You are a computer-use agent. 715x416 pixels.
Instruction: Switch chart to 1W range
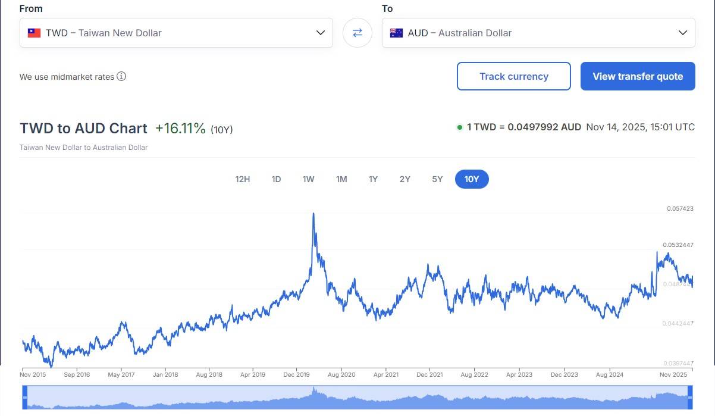point(308,179)
